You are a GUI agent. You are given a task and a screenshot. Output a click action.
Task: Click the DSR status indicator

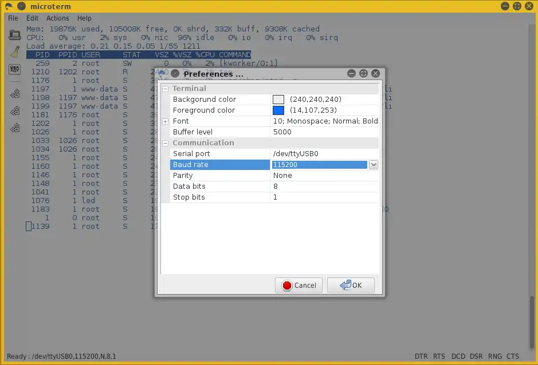[476, 356]
